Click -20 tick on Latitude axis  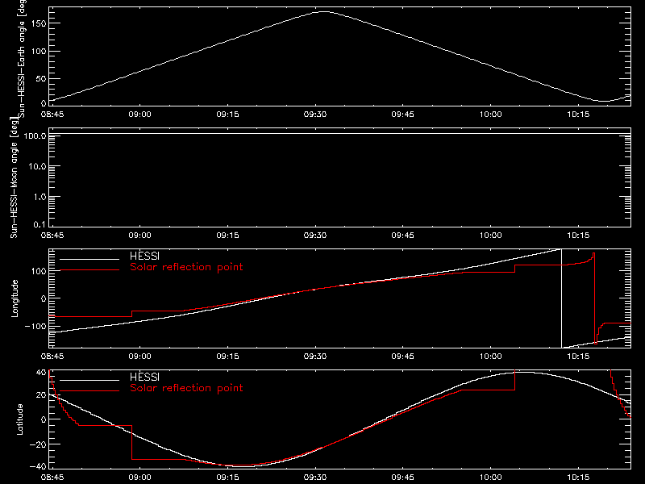coord(38,444)
